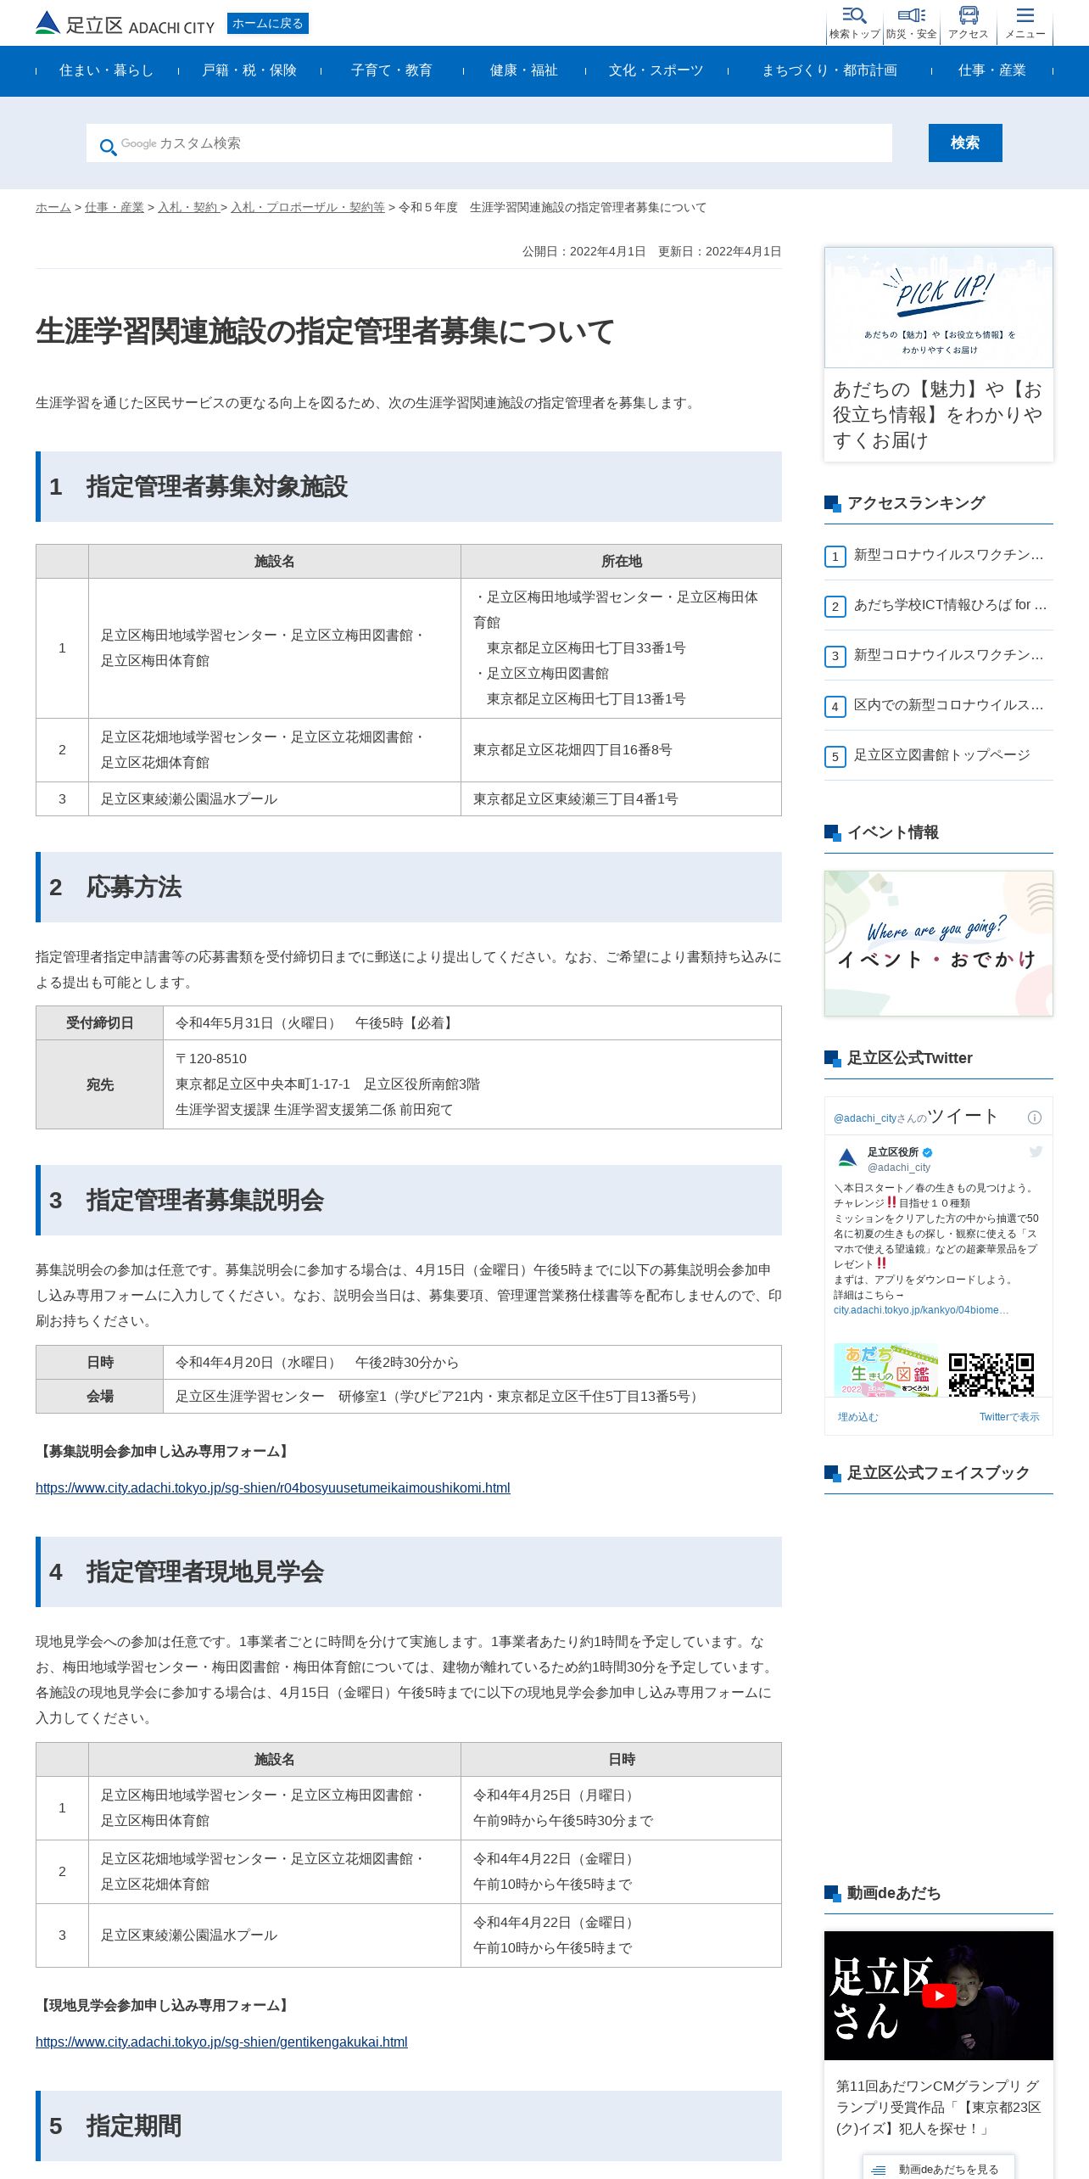Go to ホーム breadcrumb link
The height and width of the screenshot is (2179, 1089).
[53, 207]
